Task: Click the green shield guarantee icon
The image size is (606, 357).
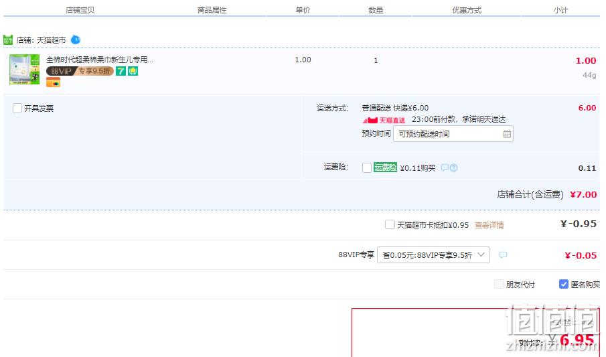Action: point(133,71)
